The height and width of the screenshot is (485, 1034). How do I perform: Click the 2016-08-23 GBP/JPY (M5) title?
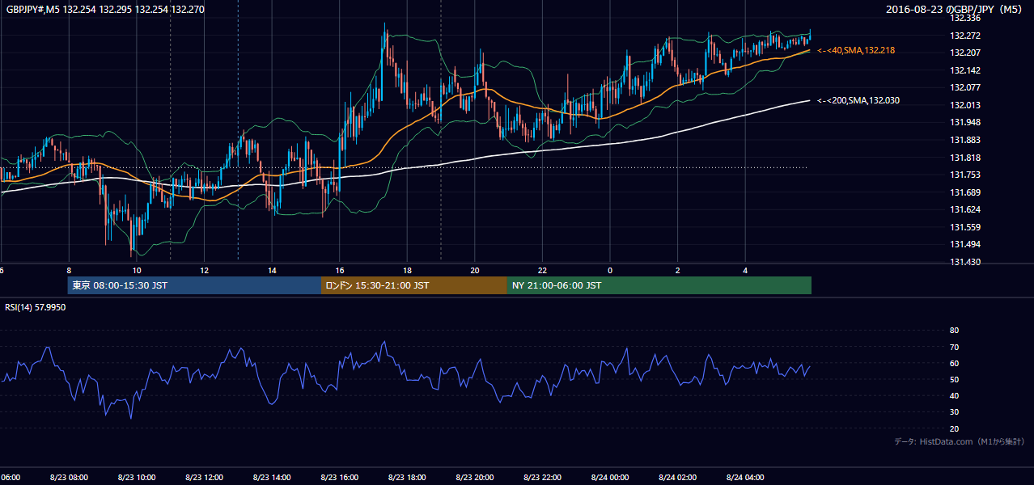tap(954, 9)
